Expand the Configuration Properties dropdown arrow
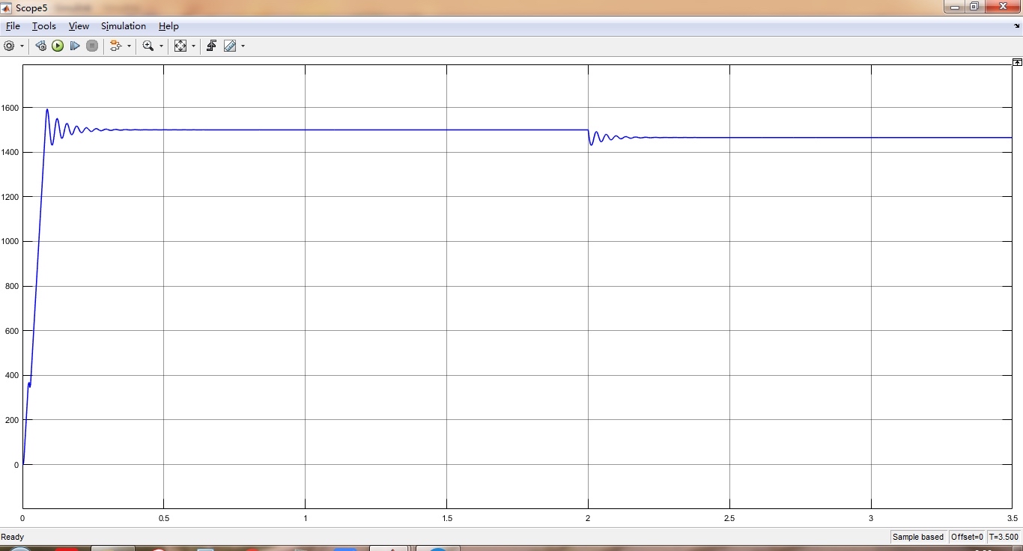Screen dimensions: 1023x551 pos(22,46)
